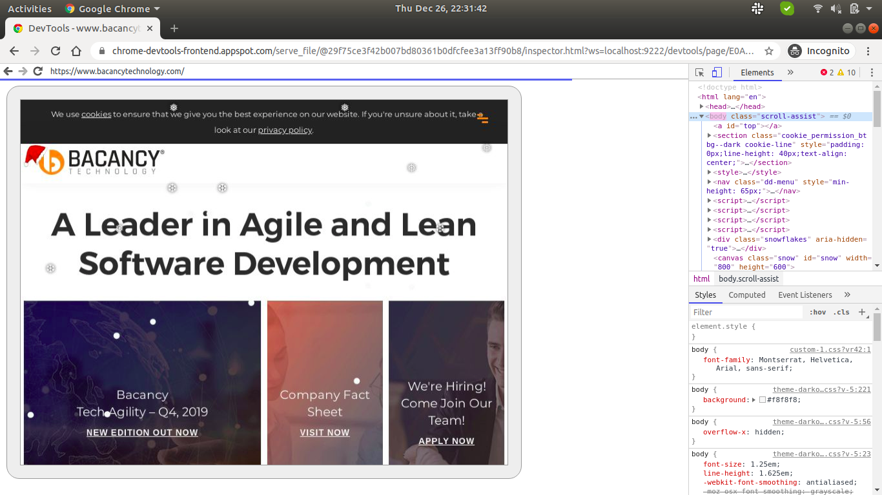
Task: Click Chrome's reload button
Action: (x=56, y=51)
